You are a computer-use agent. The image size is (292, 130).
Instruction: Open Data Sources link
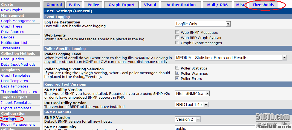coord(13,32)
